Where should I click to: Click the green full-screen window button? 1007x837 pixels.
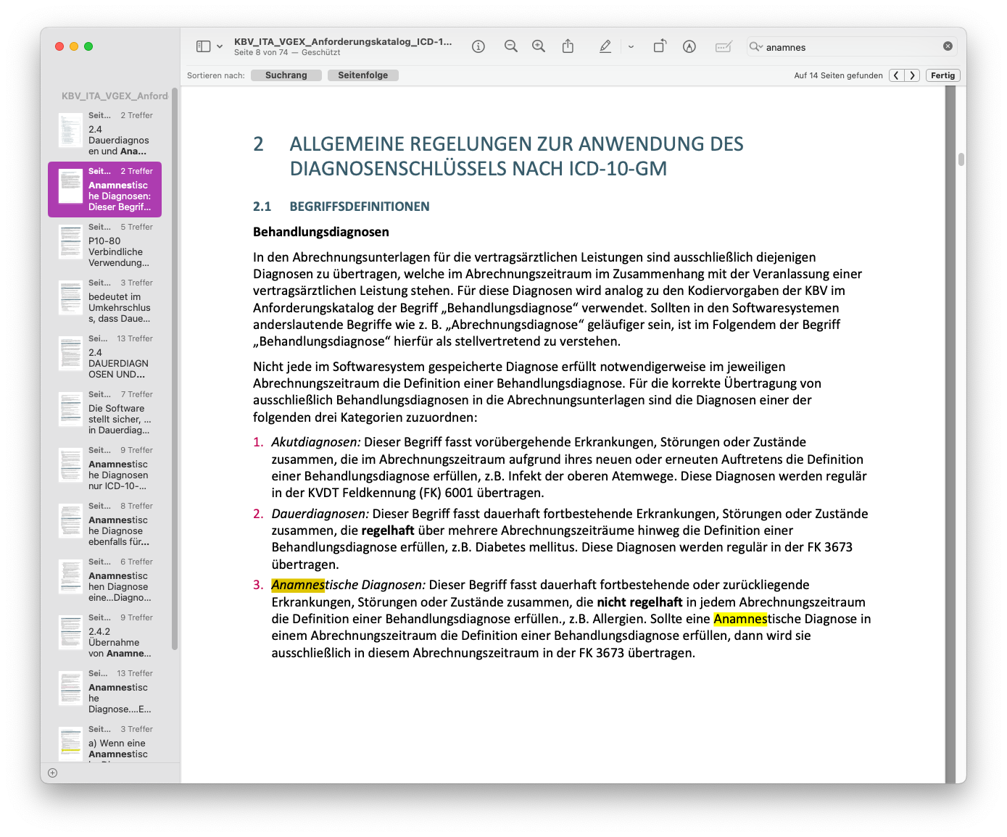click(88, 46)
